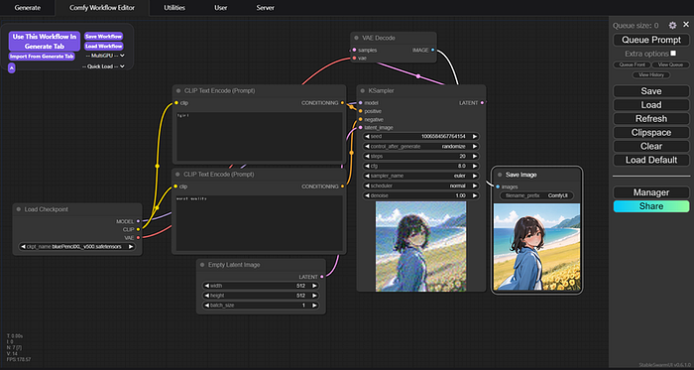
Task: Open the Utilities tab
Action: coord(174,8)
